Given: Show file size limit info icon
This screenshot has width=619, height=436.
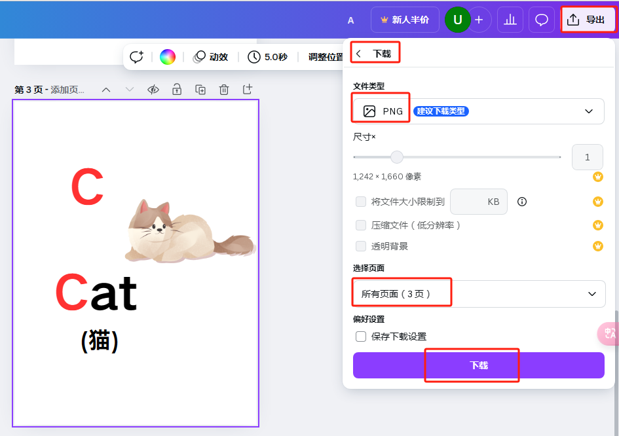Looking at the screenshot, I should click(x=522, y=202).
